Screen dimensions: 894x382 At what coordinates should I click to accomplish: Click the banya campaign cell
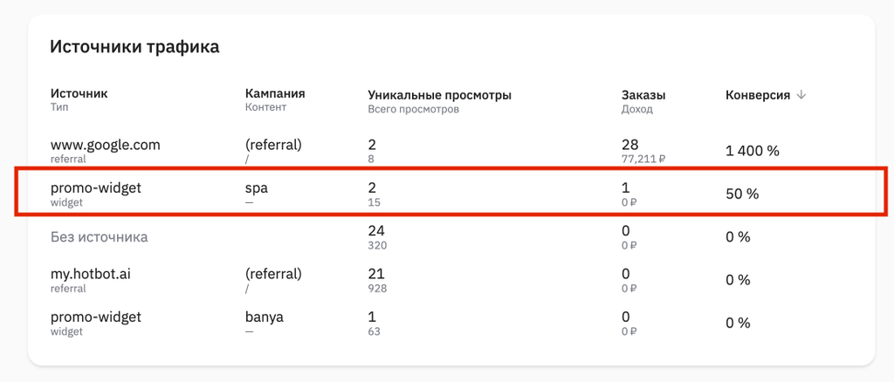[x=265, y=317]
